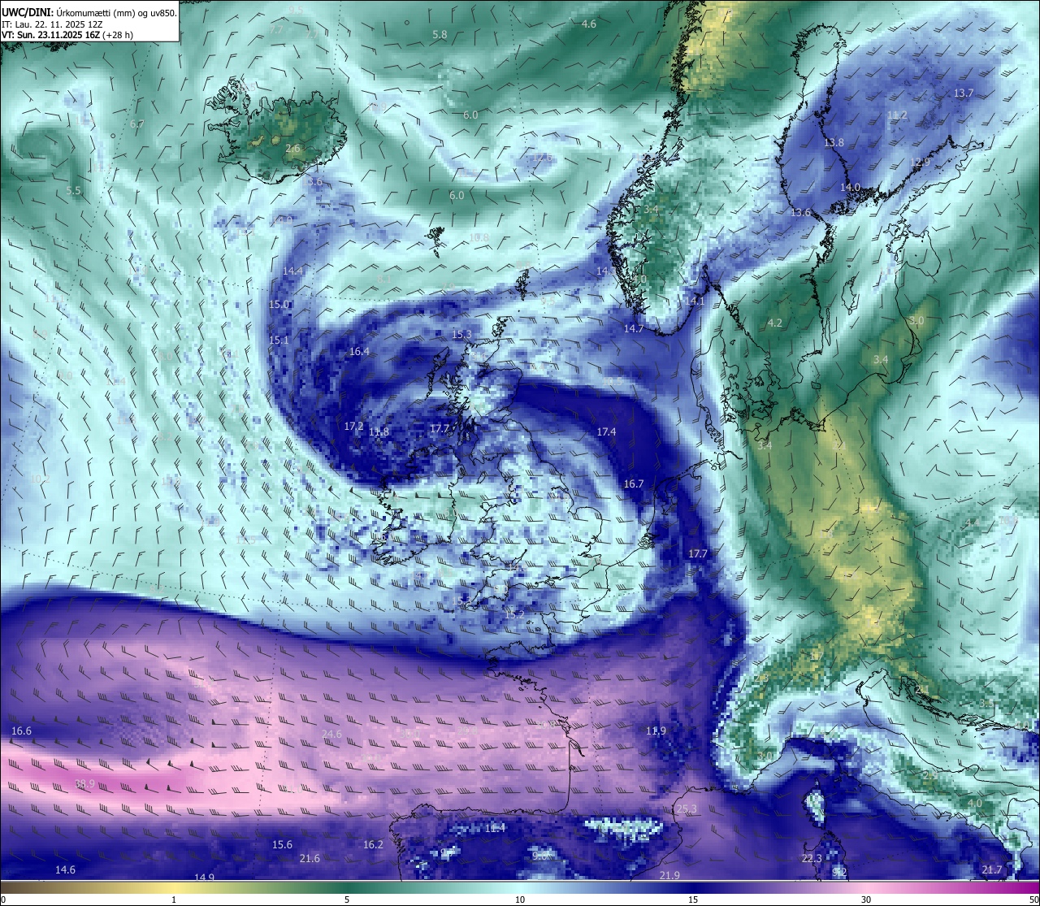The height and width of the screenshot is (906, 1040).
Task: Click the 13.8 value on the map
Action: pos(834,143)
